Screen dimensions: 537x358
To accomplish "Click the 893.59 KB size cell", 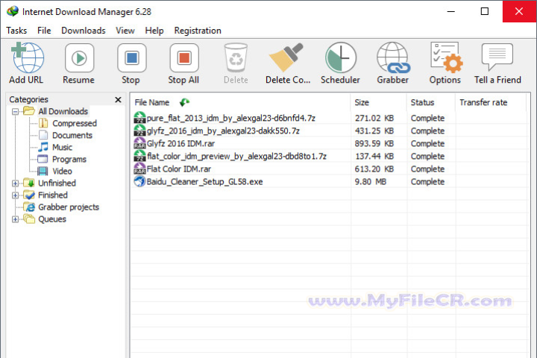I will (374, 143).
